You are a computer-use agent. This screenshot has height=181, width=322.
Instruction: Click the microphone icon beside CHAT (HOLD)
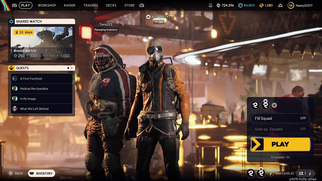(x=270, y=173)
